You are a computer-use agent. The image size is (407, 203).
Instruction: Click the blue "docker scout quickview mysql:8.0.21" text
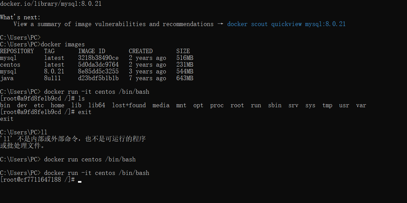(287, 24)
